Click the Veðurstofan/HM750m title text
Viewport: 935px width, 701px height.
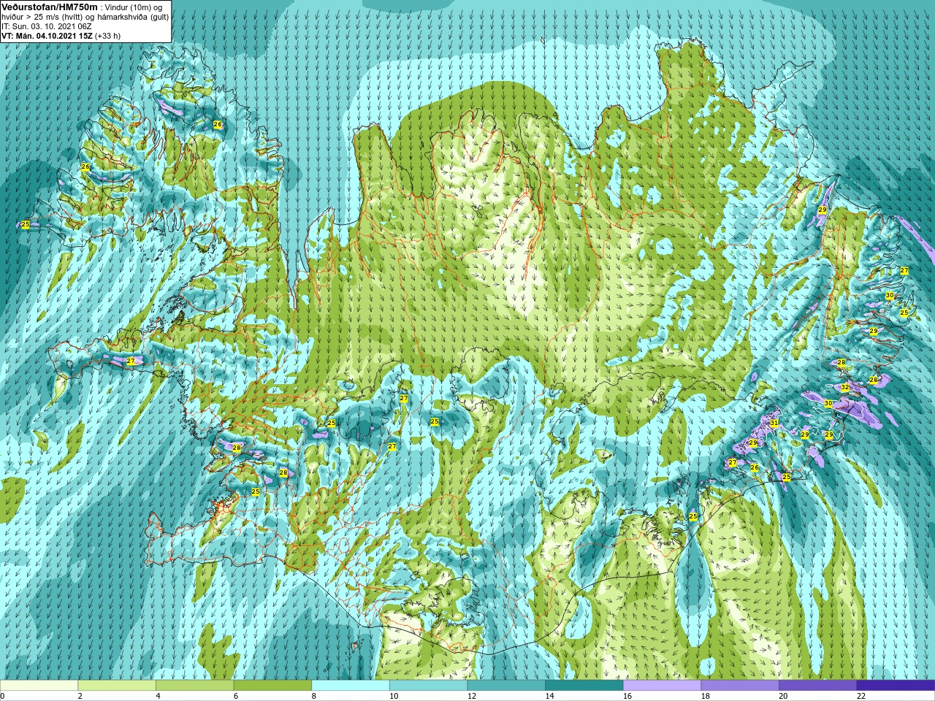coord(49,7)
